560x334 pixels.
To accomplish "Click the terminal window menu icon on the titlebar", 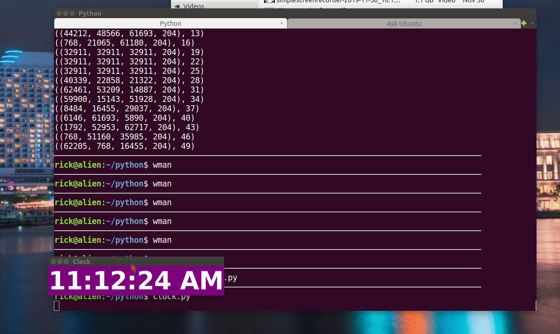I will [x=71, y=13].
